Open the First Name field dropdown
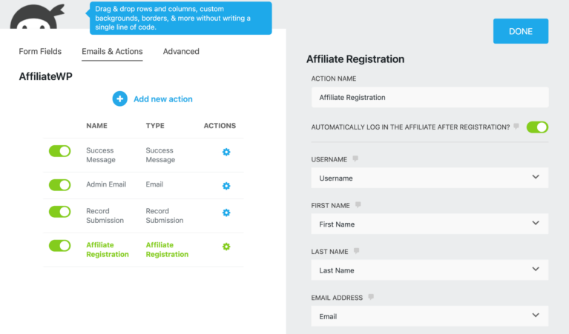Viewport: 569px width, 334px height. coord(430,224)
